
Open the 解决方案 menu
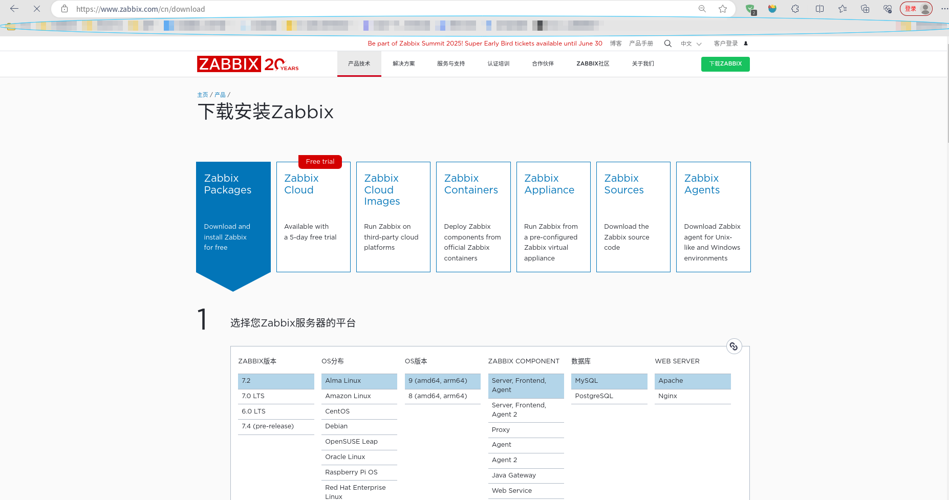click(x=404, y=63)
